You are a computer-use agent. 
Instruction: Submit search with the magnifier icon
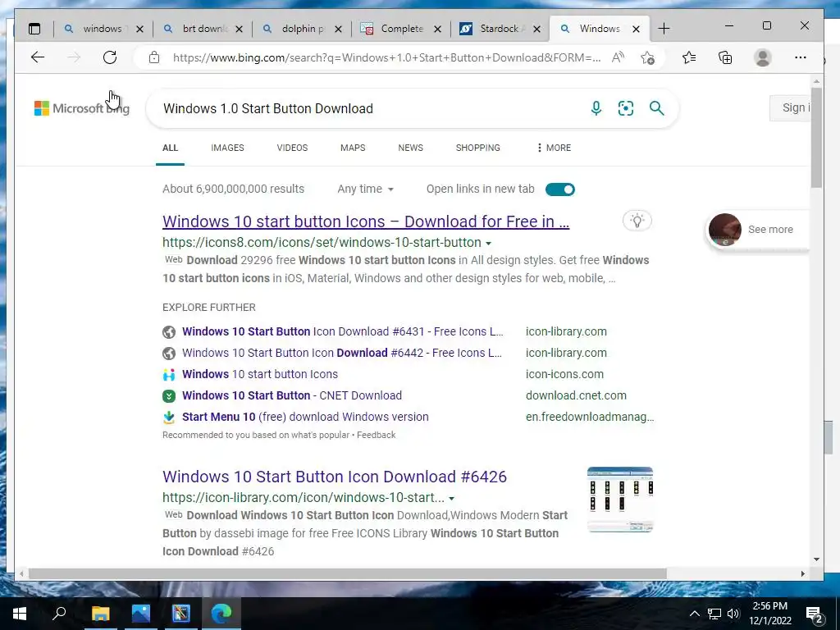pos(657,108)
